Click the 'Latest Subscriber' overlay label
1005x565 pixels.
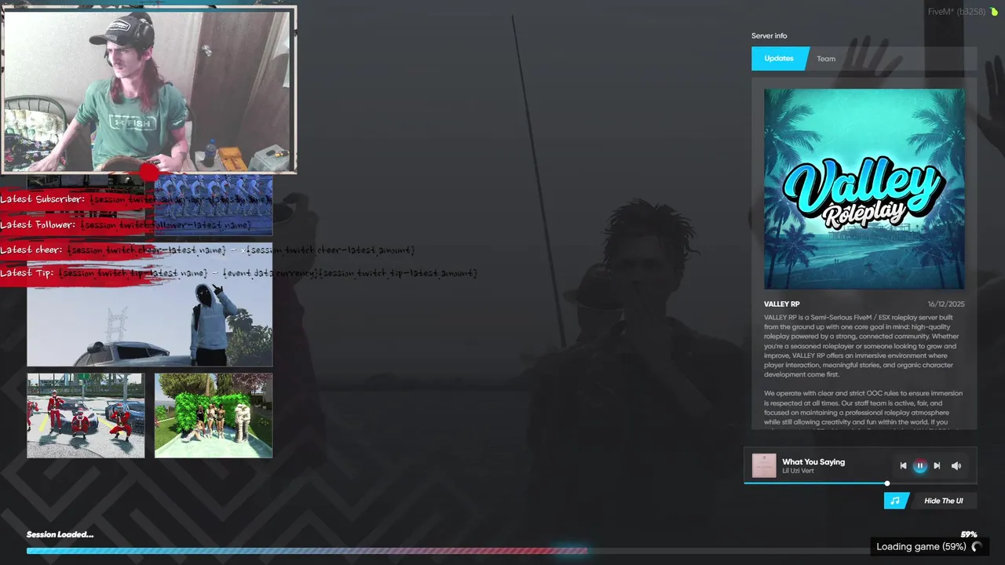tap(42, 199)
